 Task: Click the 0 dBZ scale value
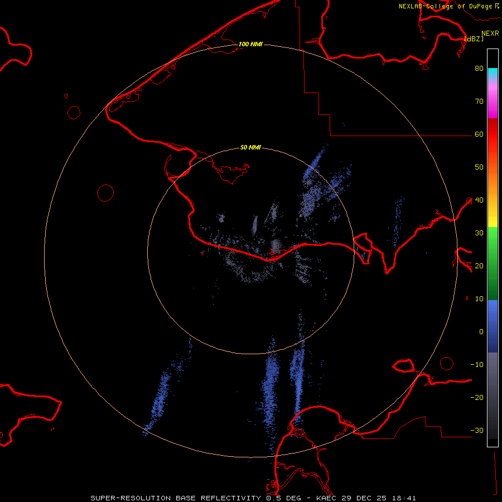tap(481, 332)
